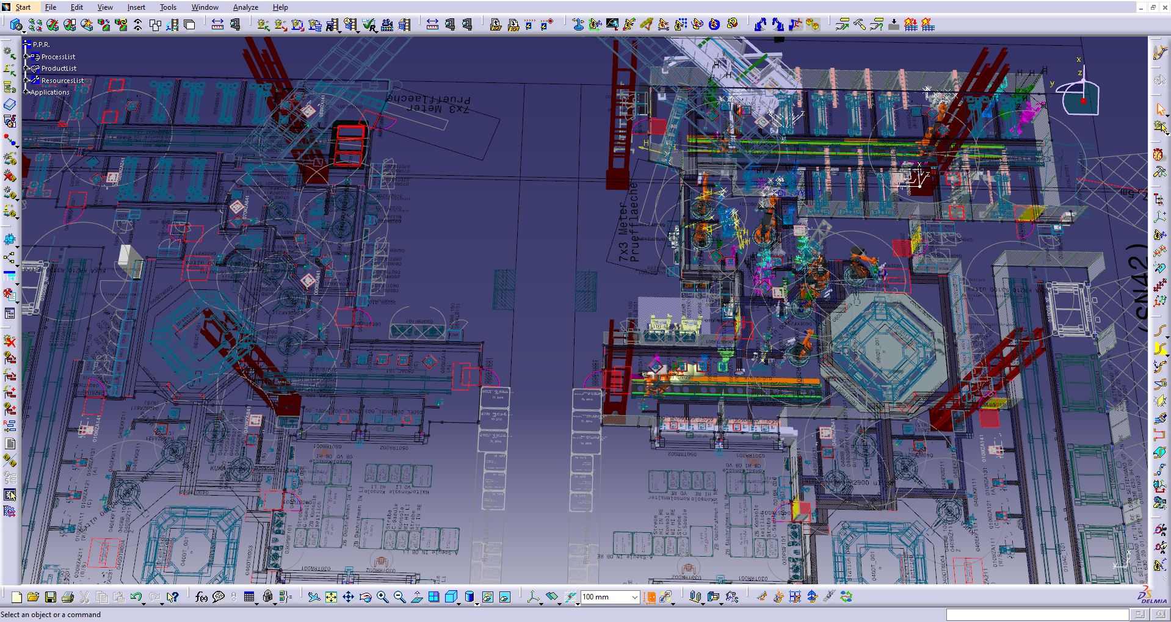Select the ProcessList label in tree
Screen dimensions: 1171x622
[59, 57]
